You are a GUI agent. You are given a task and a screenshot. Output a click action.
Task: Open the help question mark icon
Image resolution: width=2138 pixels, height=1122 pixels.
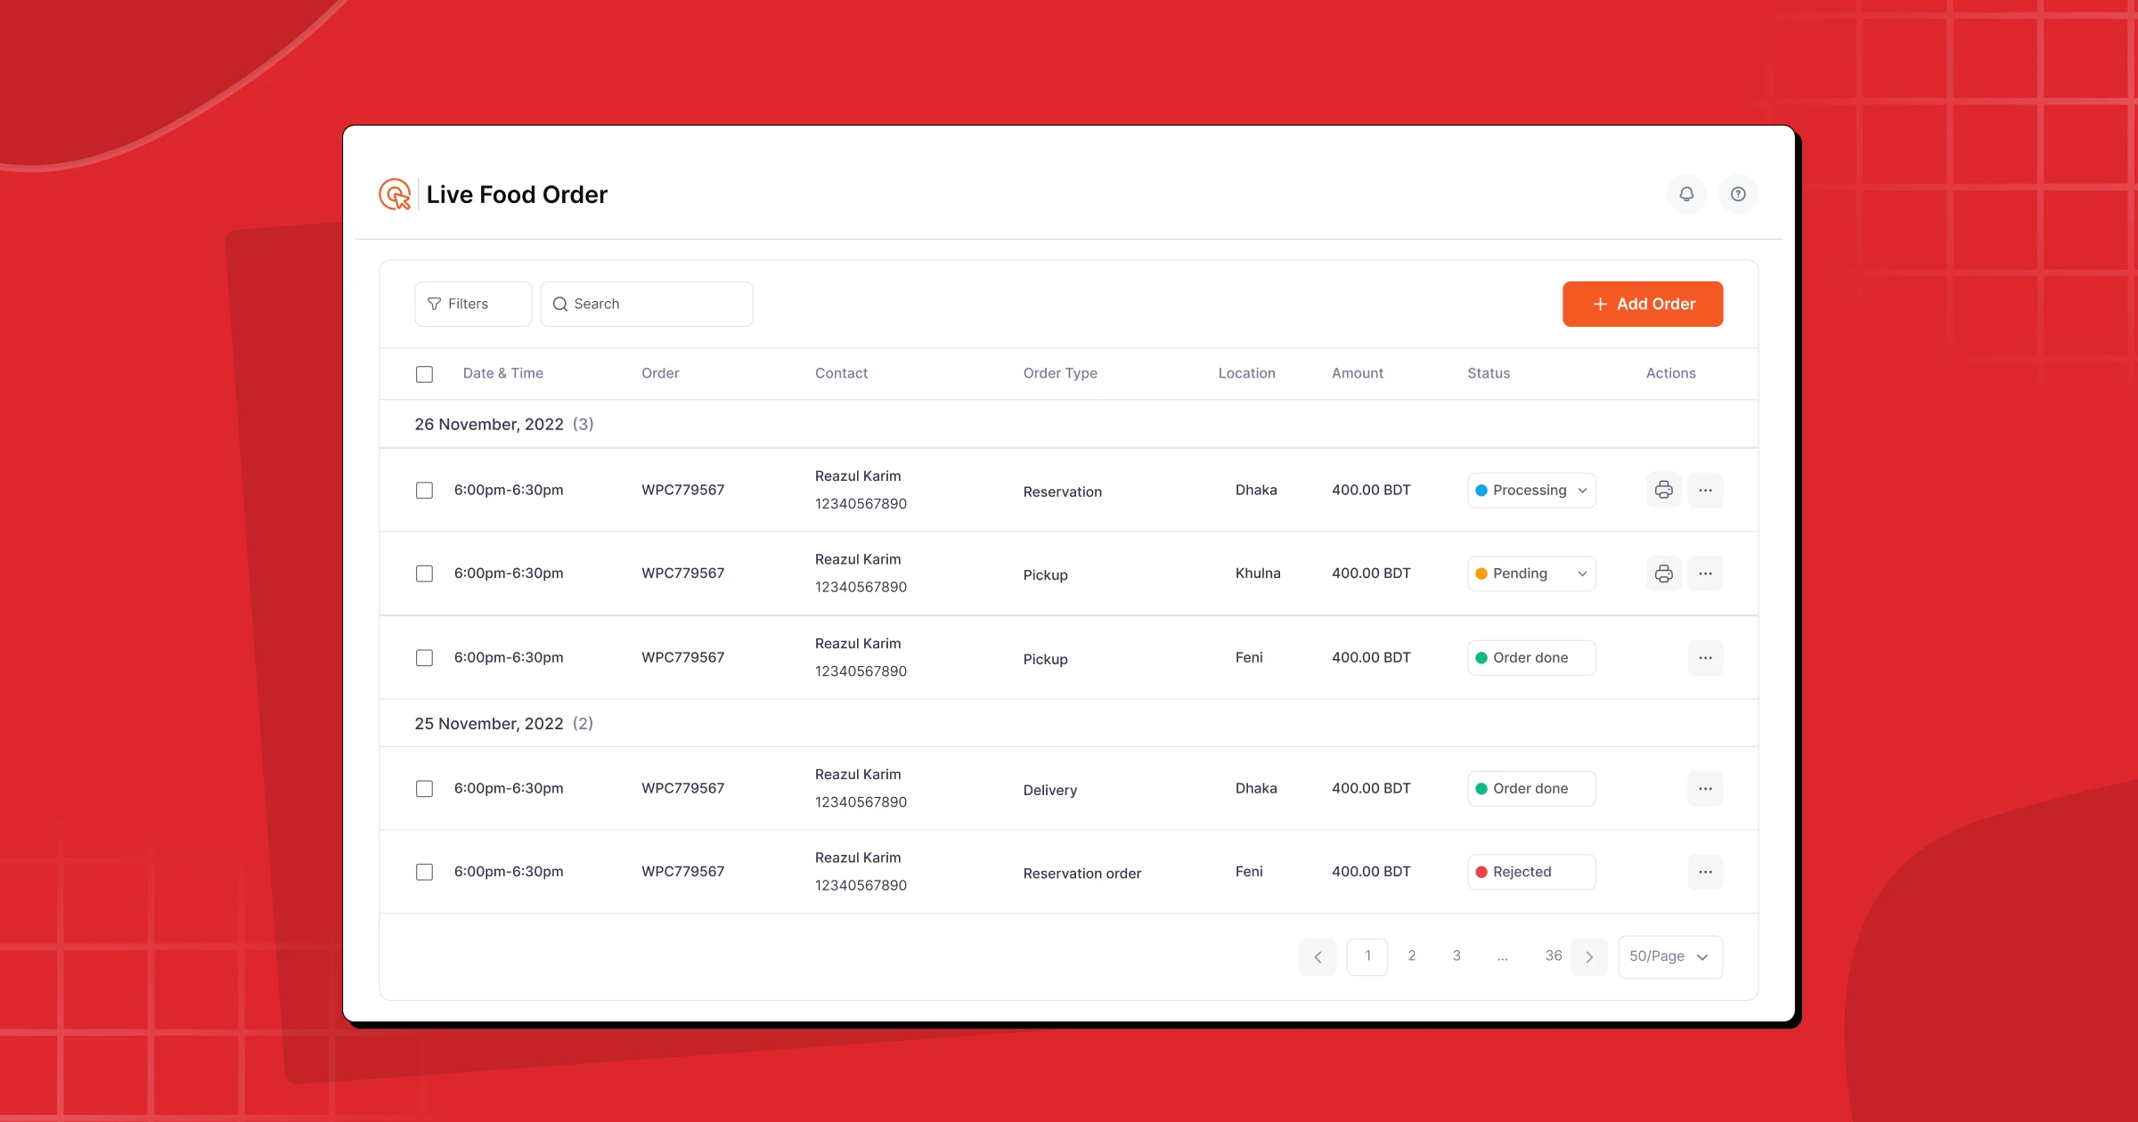click(x=1738, y=194)
